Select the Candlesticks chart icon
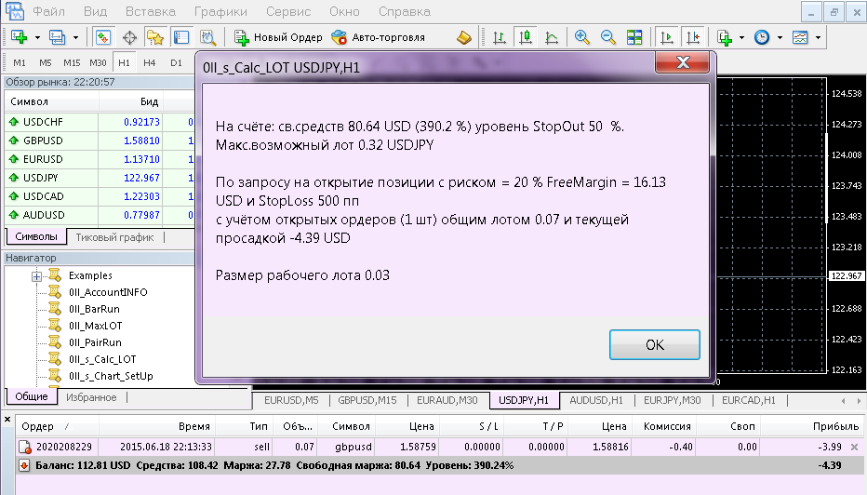This screenshot has width=867, height=495. (x=526, y=37)
